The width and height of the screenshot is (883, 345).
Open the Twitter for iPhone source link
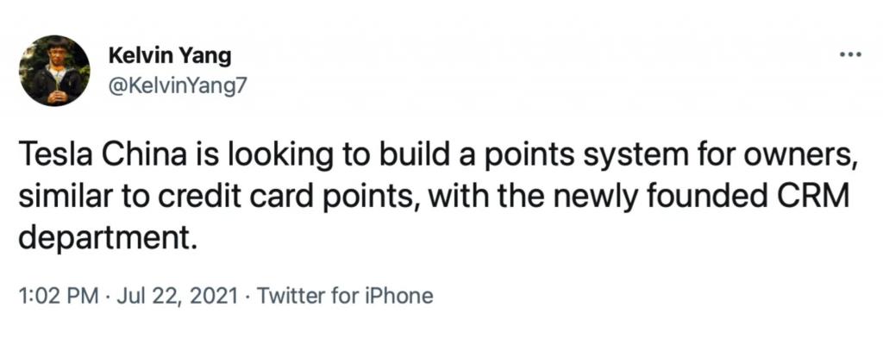pos(345,295)
